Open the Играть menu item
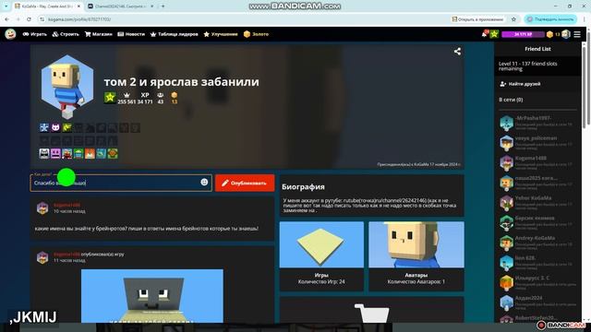591x332 pixels. coord(35,34)
